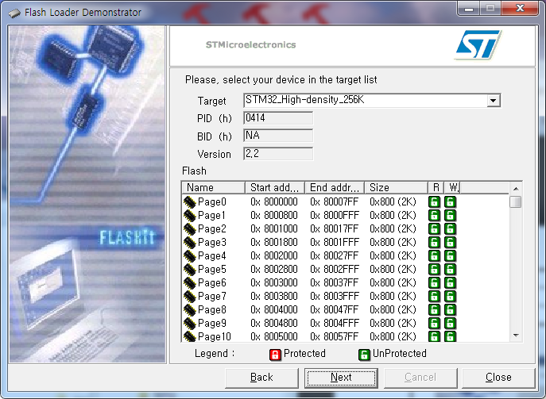Close the Flash Loader wizard
This screenshot has width=546, height=399.
[498, 378]
